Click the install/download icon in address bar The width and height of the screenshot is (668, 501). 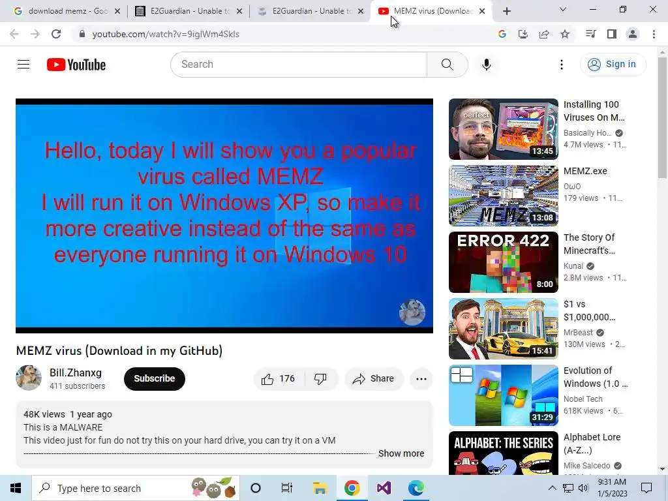point(523,34)
